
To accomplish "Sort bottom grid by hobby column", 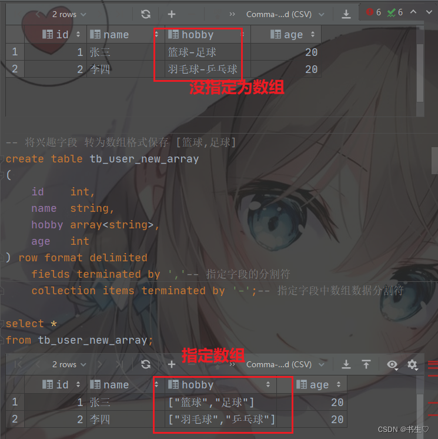I will click(x=268, y=384).
